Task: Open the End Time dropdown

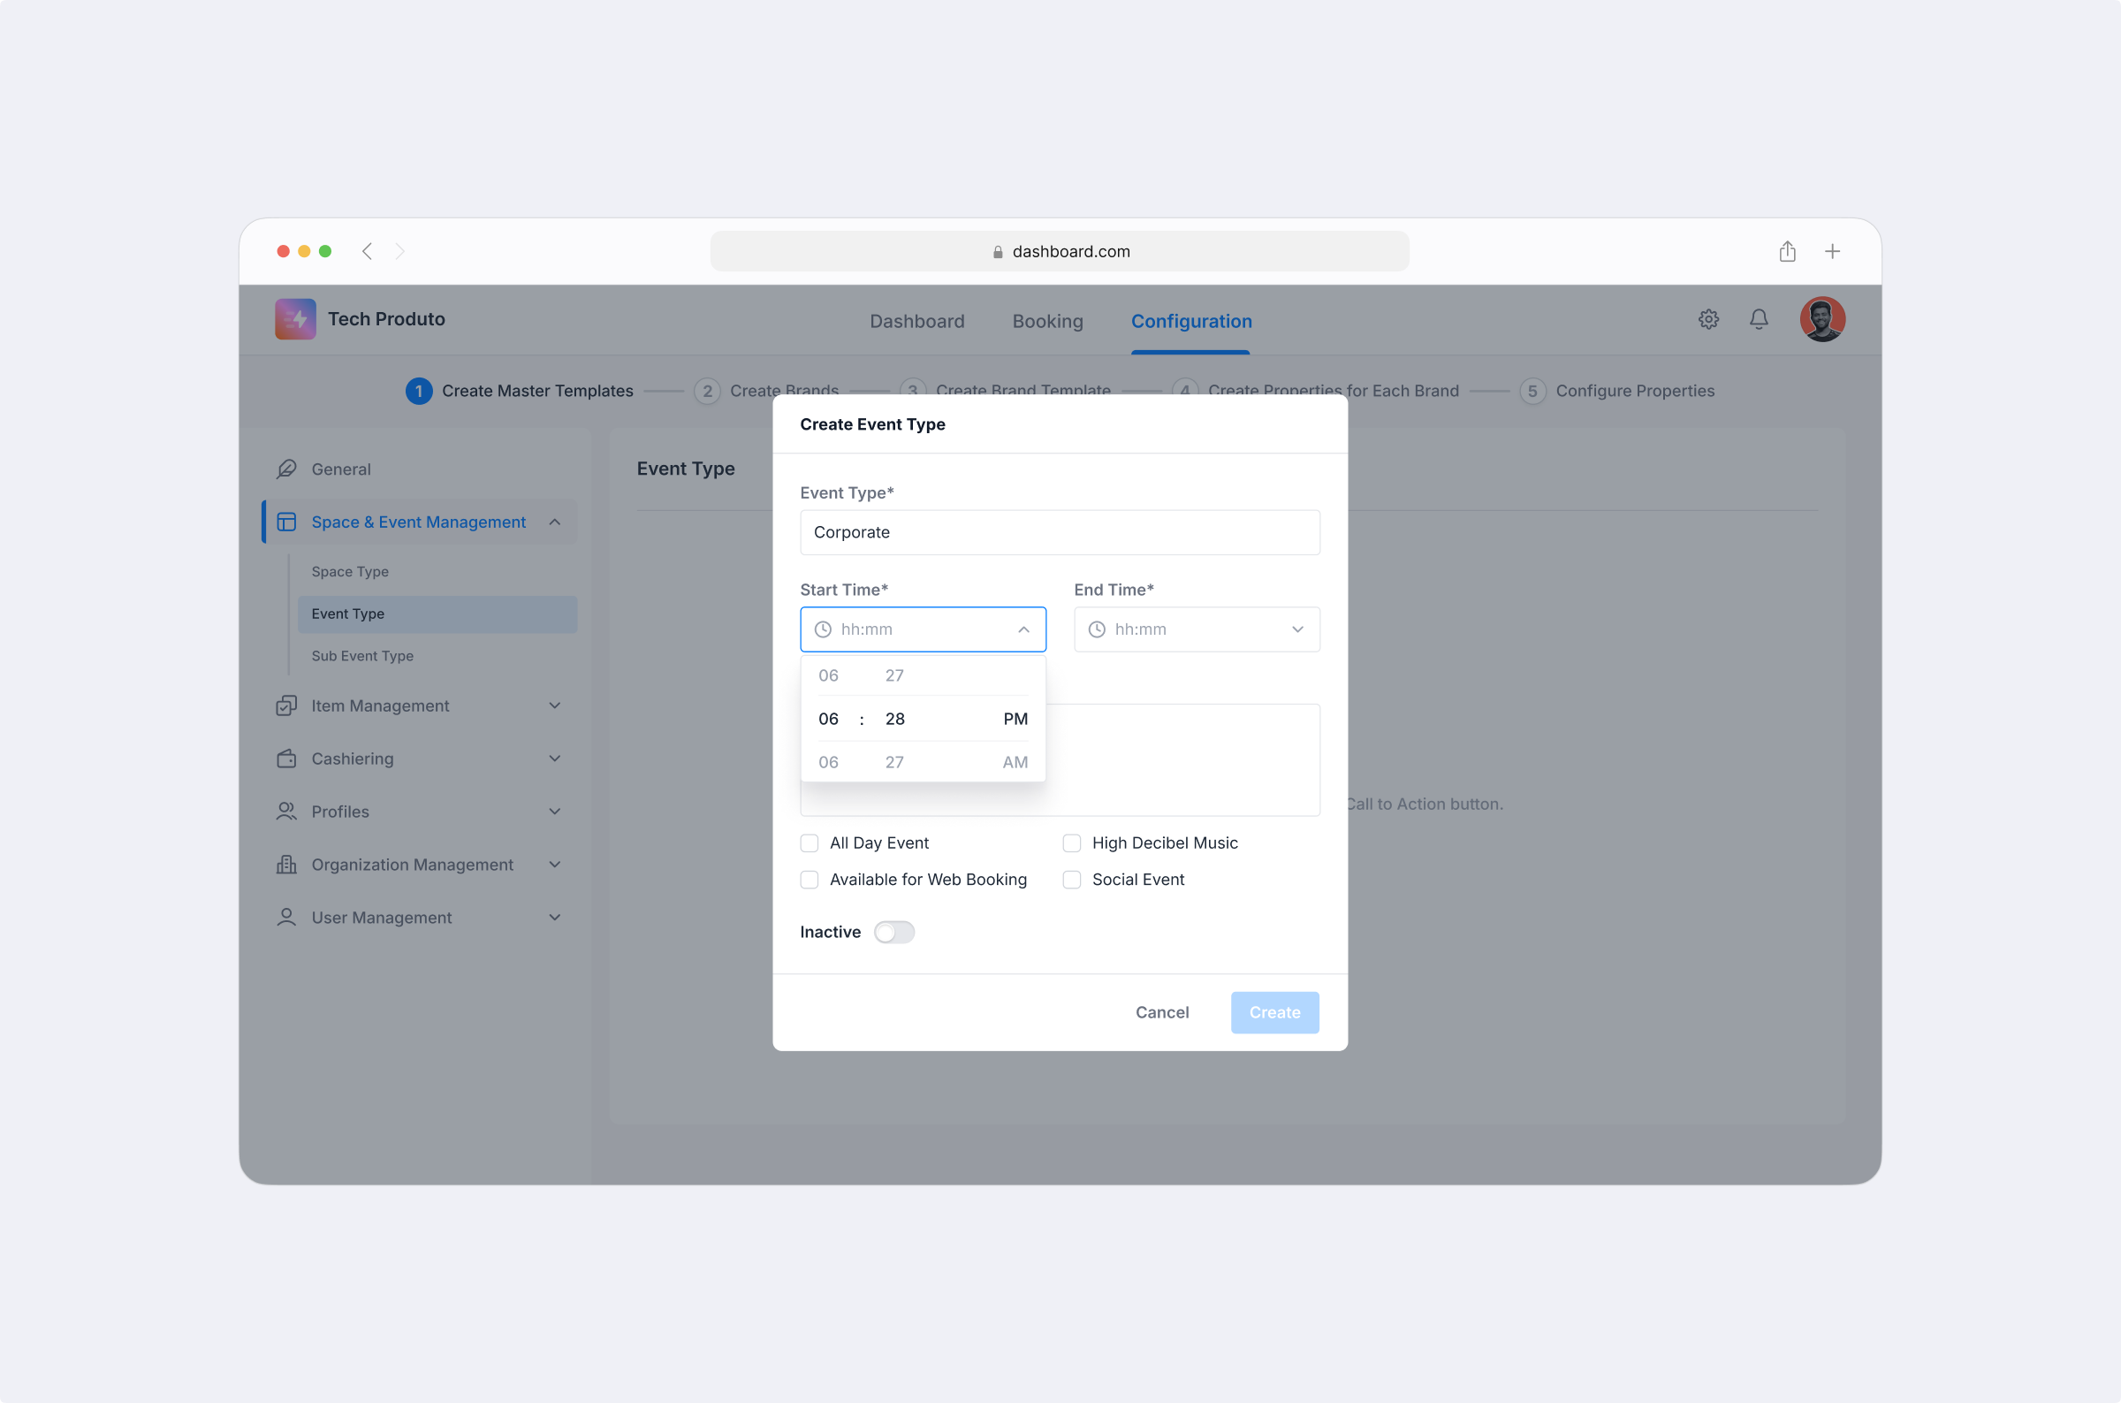Action: pos(1296,629)
